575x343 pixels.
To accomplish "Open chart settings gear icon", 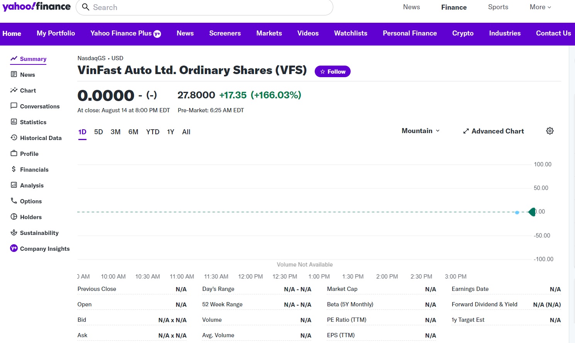I will (x=550, y=131).
